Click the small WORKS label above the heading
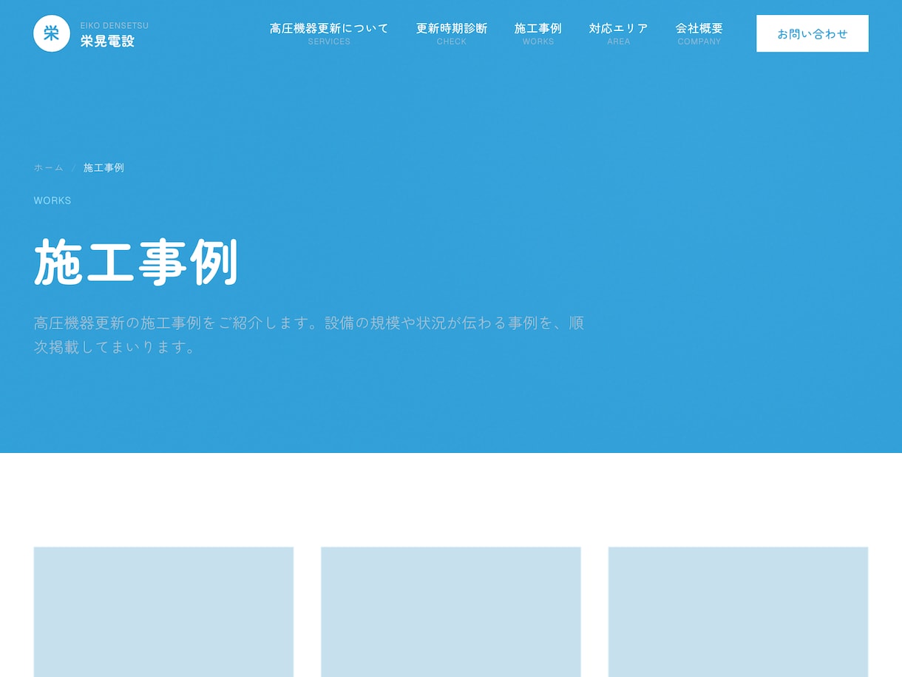This screenshot has height=677, width=902. point(52,201)
